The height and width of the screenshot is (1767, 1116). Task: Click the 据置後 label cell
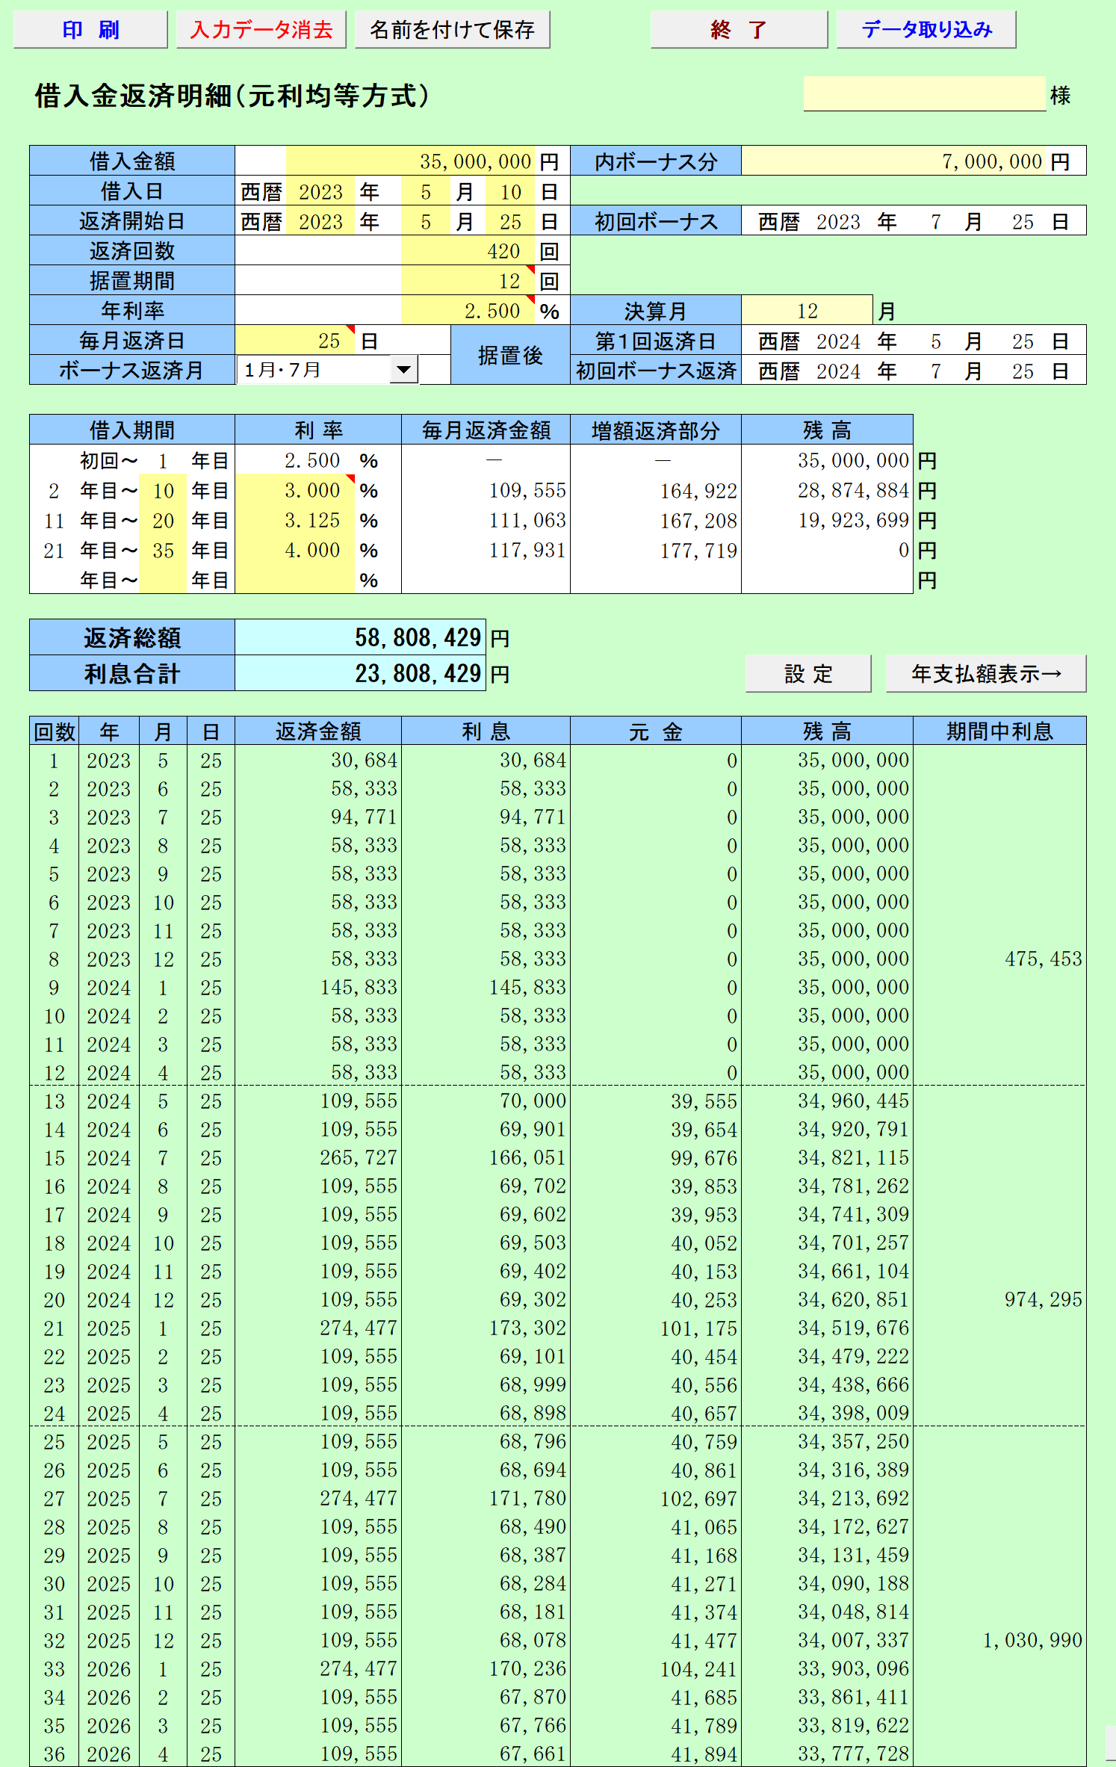pos(510,356)
